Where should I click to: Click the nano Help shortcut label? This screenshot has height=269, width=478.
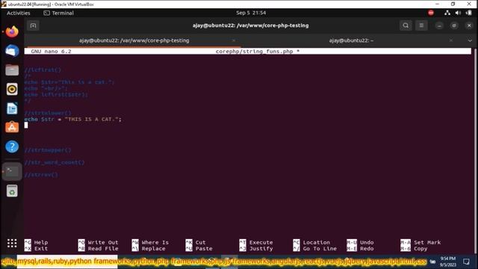tap(41, 242)
